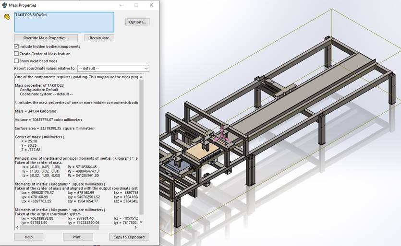The width and height of the screenshot is (401, 246).
Task: Click the Mass Properties title bar icon
Action: coord(4,5)
